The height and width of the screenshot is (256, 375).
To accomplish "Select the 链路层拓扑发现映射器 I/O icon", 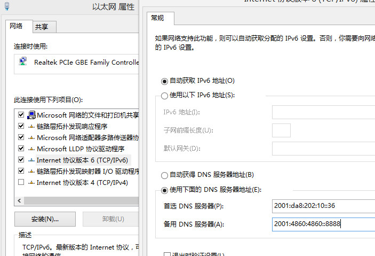I will pos(31,171).
